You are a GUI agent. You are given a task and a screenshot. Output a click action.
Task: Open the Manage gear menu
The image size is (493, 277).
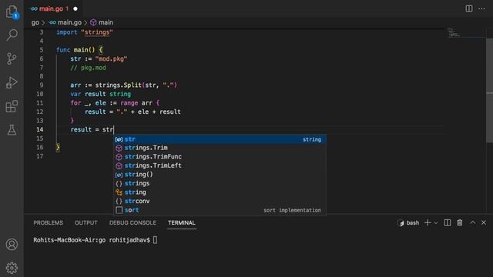coord(12,268)
